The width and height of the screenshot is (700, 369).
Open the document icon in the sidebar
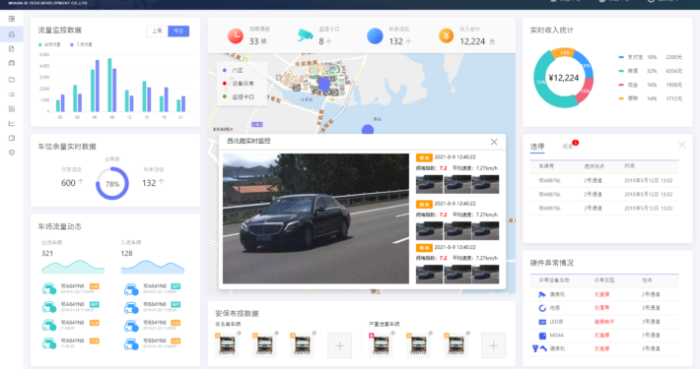(x=12, y=48)
